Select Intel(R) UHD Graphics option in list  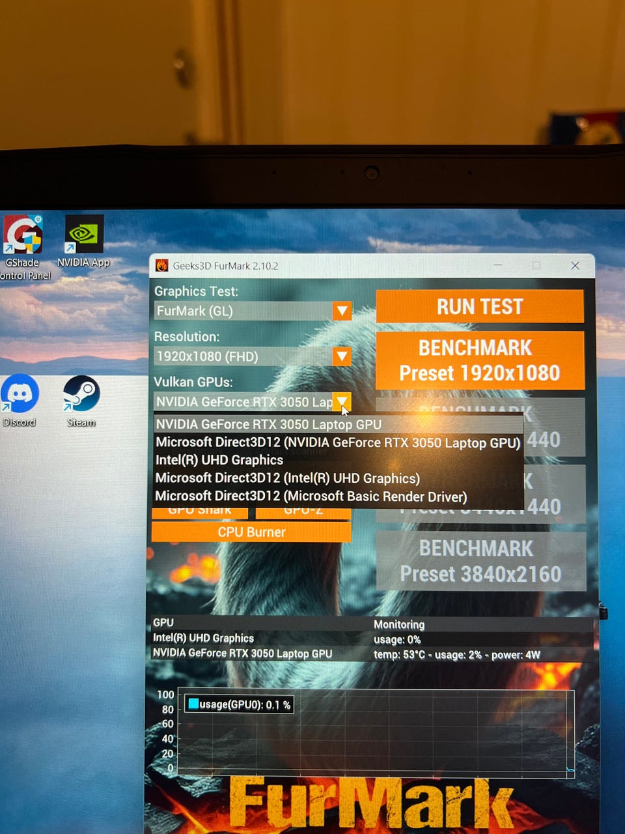point(339,460)
